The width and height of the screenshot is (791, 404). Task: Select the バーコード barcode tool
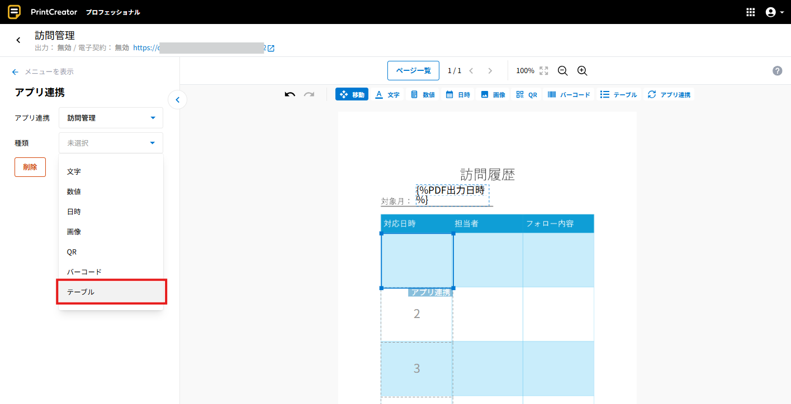coord(569,94)
